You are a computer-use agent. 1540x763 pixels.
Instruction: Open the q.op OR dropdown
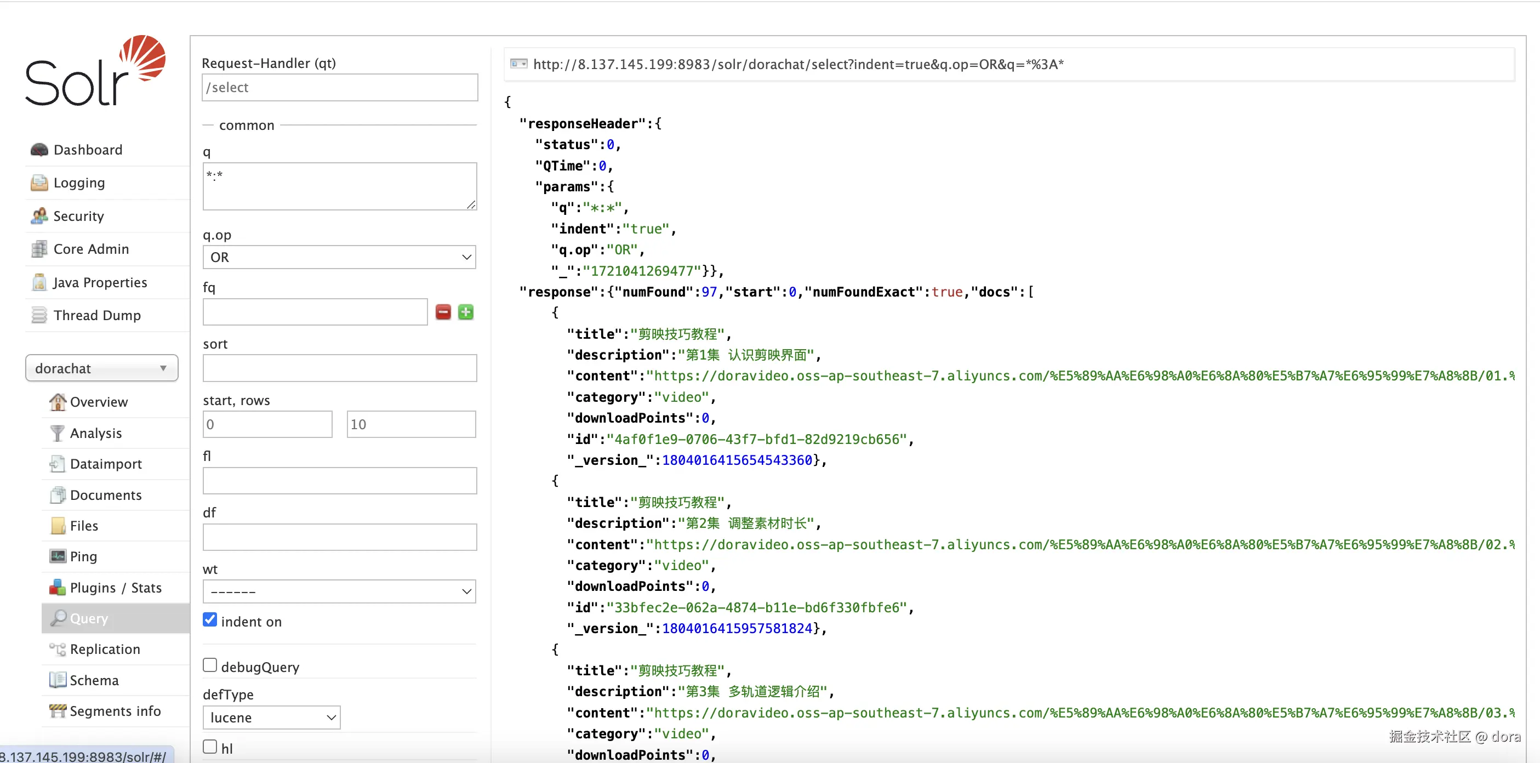339,257
